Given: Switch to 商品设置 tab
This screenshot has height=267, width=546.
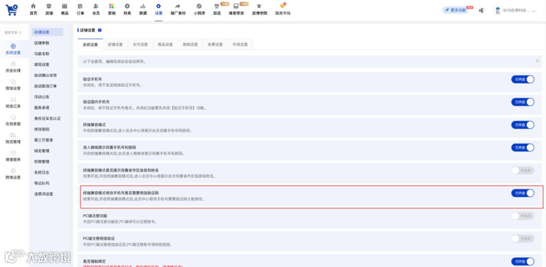Looking at the screenshot, I should [x=165, y=45].
